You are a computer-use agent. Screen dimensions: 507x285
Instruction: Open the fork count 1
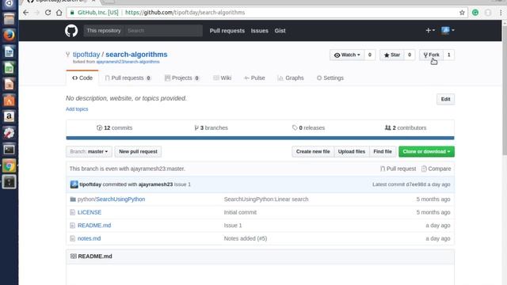click(x=449, y=55)
